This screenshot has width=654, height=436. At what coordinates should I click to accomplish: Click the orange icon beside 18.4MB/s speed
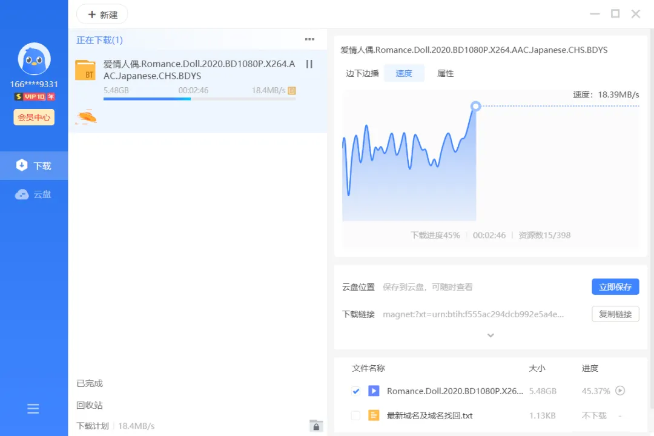292,91
